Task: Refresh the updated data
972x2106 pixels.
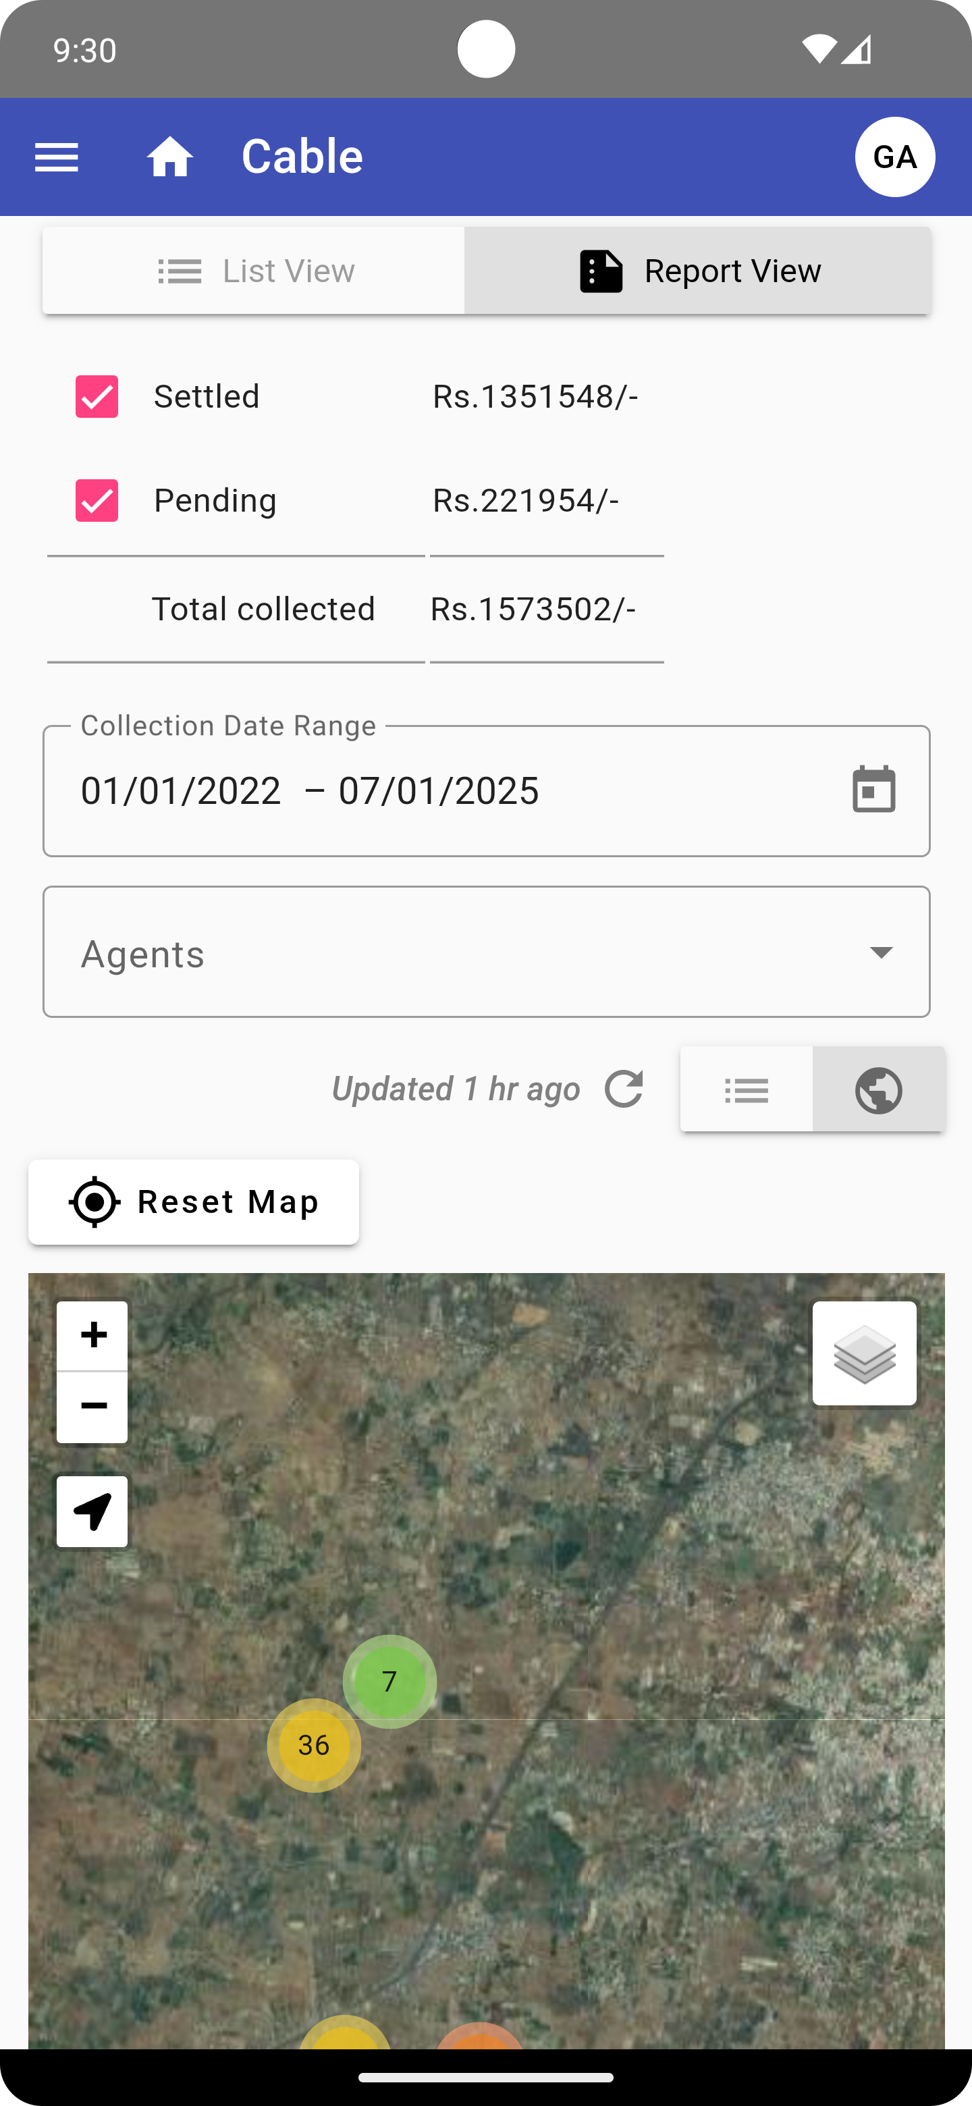Action: 624,1089
